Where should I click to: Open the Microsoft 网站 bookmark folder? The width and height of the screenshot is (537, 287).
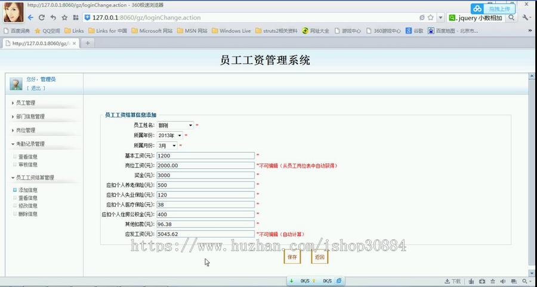coord(152,31)
